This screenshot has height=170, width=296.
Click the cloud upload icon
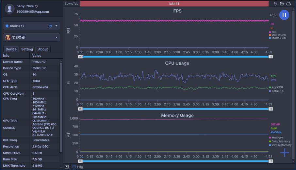point(288,4)
